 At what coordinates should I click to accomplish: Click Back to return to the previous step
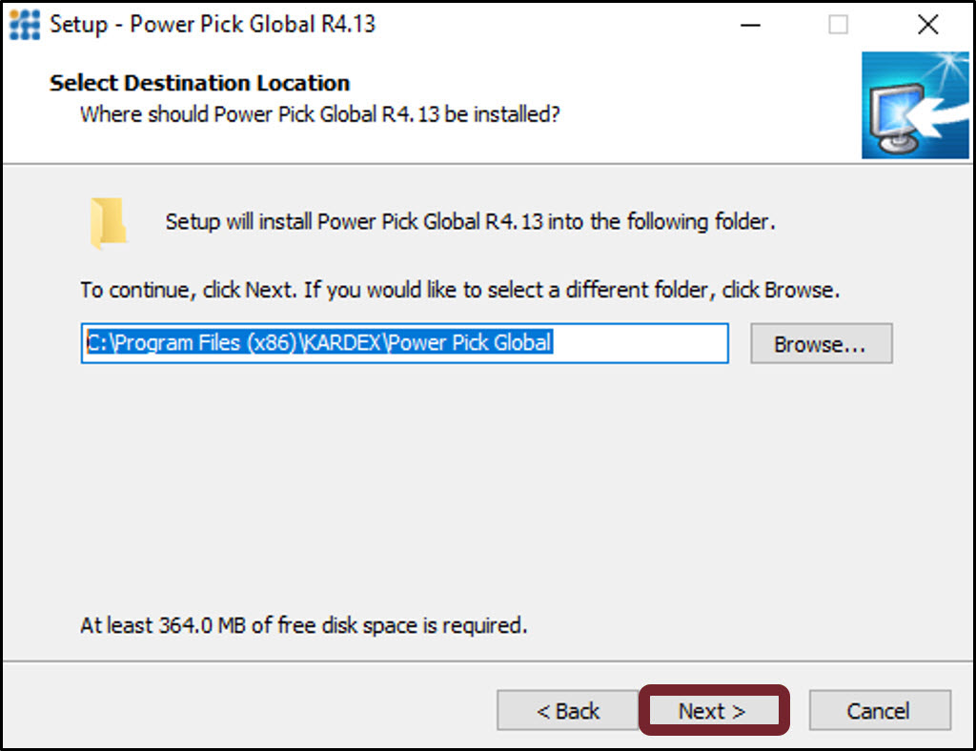point(567,710)
